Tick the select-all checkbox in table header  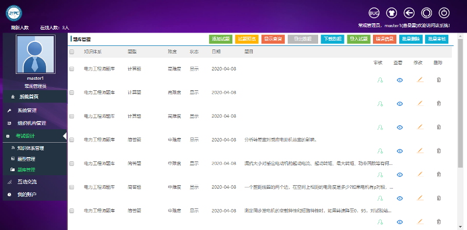click(x=72, y=52)
